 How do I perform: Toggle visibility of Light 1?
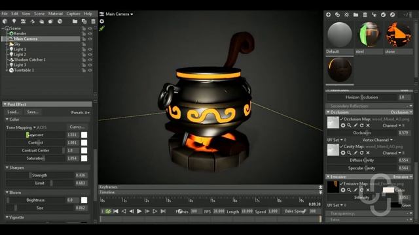point(90,50)
